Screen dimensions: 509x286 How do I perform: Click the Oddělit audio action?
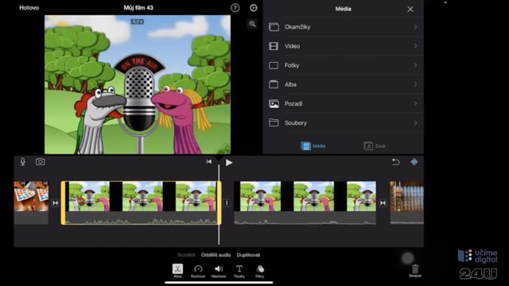(216, 255)
